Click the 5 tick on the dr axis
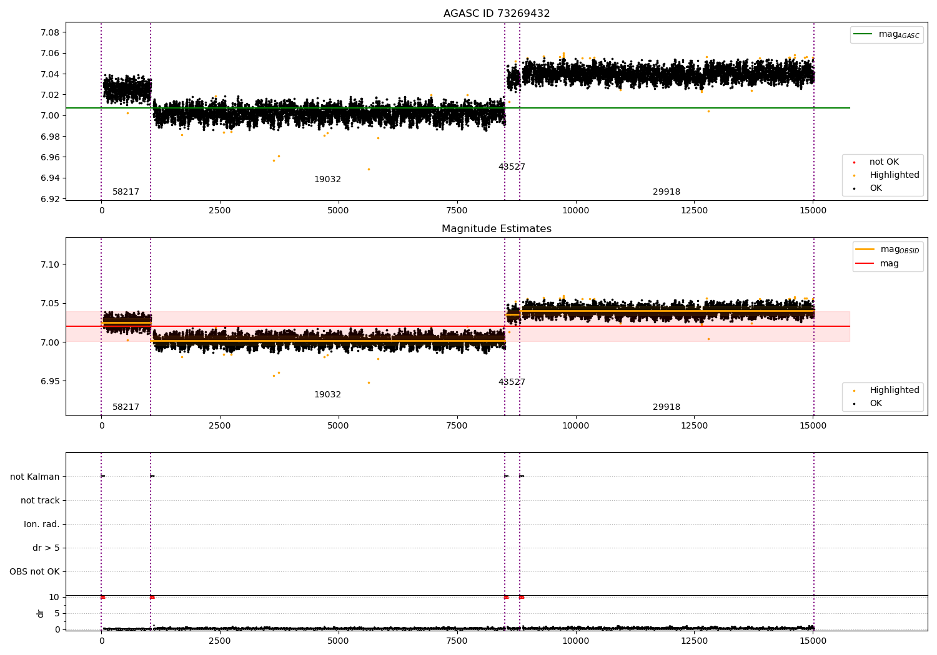Viewport: 937px width, 655px height. (x=57, y=614)
